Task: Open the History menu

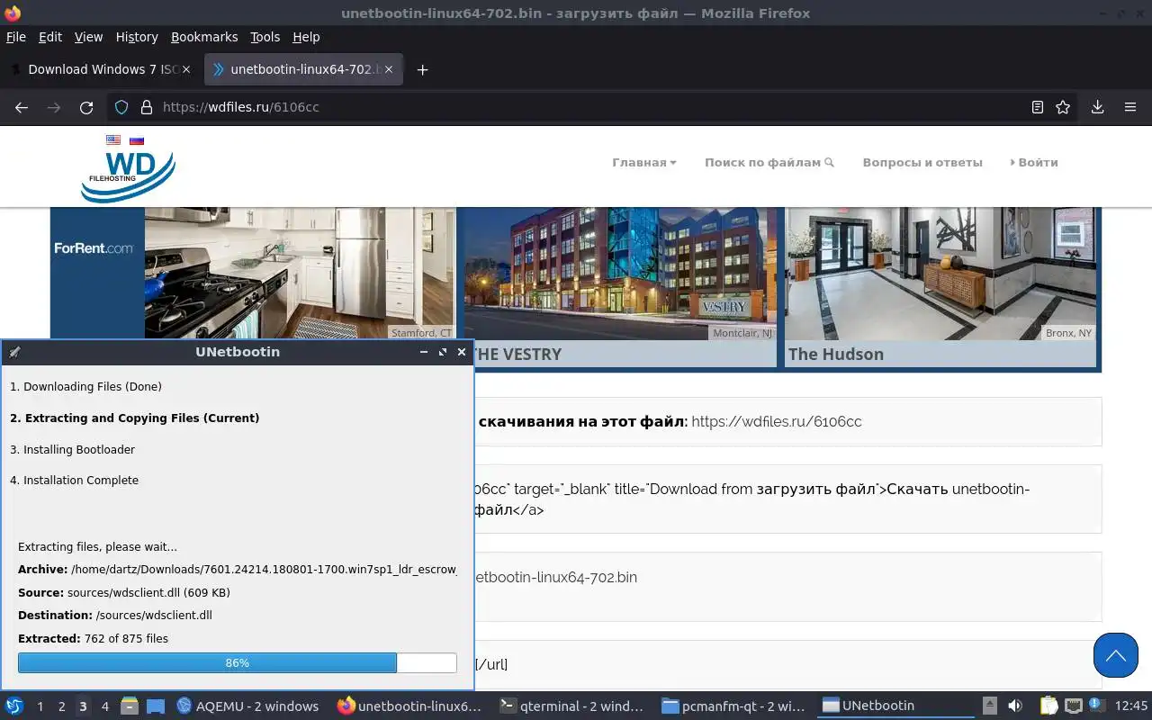Action: [137, 37]
